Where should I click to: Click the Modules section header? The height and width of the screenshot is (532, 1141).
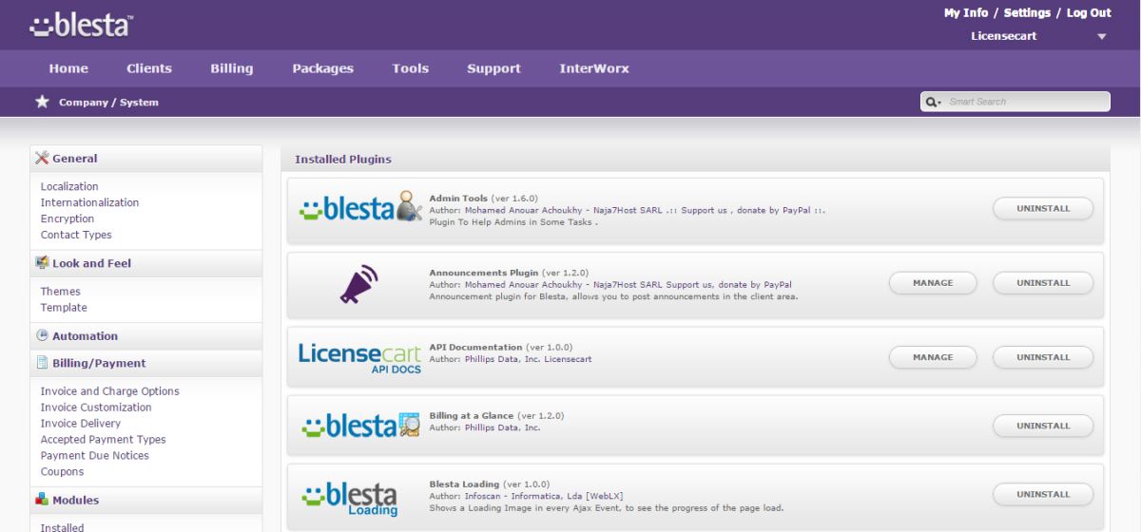pyautogui.click(x=145, y=500)
